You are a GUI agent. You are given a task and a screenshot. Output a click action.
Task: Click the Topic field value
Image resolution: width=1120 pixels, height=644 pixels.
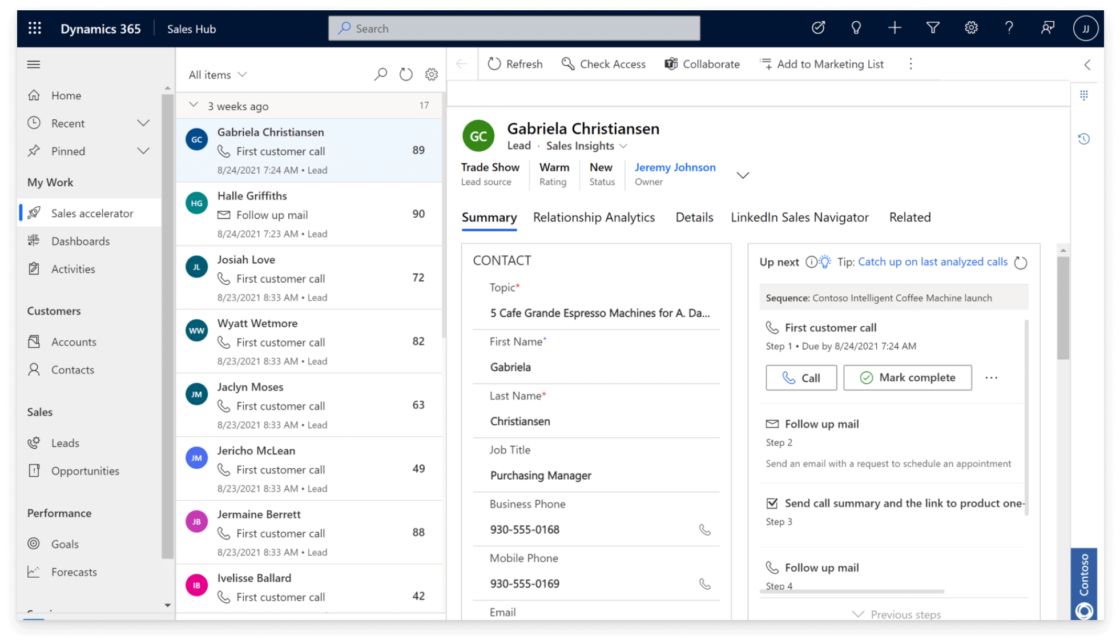(599, 313)
